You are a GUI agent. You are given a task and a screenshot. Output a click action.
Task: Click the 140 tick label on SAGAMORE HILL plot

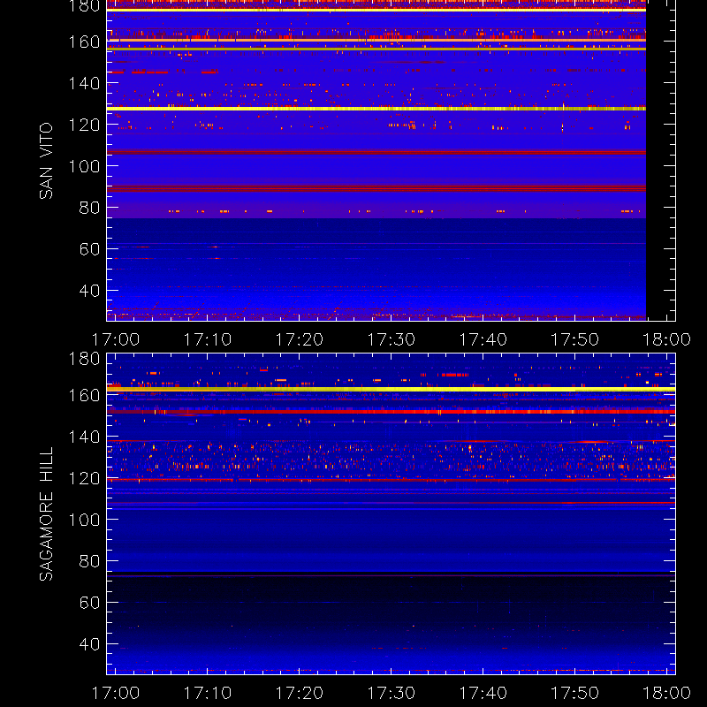point(84,437)
